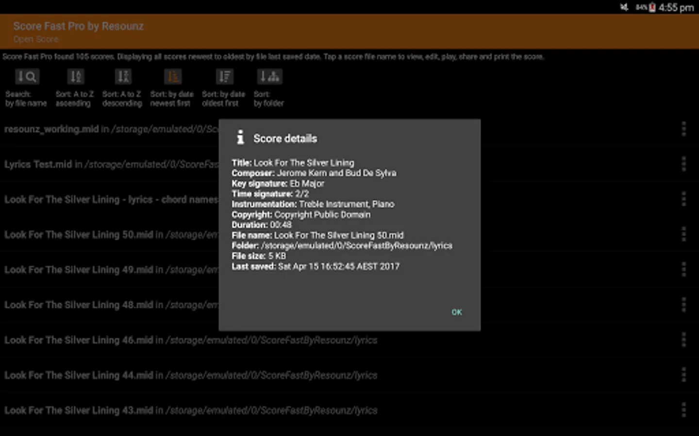The width and height of the screenshot is (699, 436).
Task: Open Look For The Silver Lining 46.mid
Action: [x=191, y=341]
